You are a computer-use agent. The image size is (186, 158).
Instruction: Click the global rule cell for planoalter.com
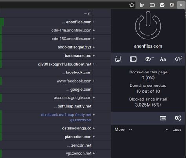click(x=102, y=137)
